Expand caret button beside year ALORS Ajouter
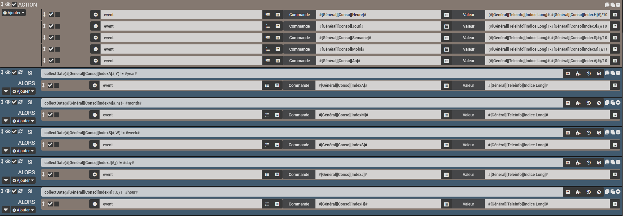Screen dimensions: 623x216 tap(6, 91)
